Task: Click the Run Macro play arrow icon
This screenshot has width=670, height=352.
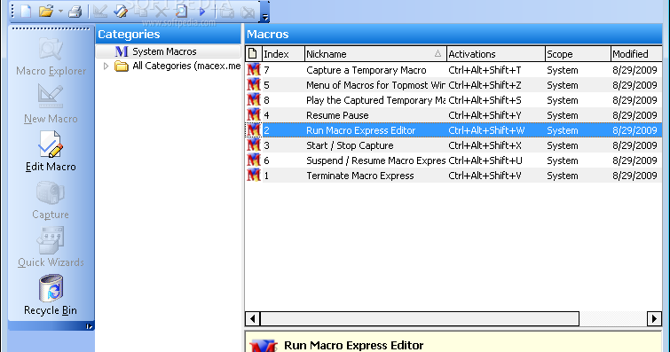Action: (202, 12)
